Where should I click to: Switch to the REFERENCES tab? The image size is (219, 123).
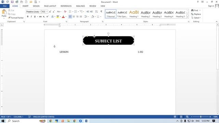coord(66,6)
